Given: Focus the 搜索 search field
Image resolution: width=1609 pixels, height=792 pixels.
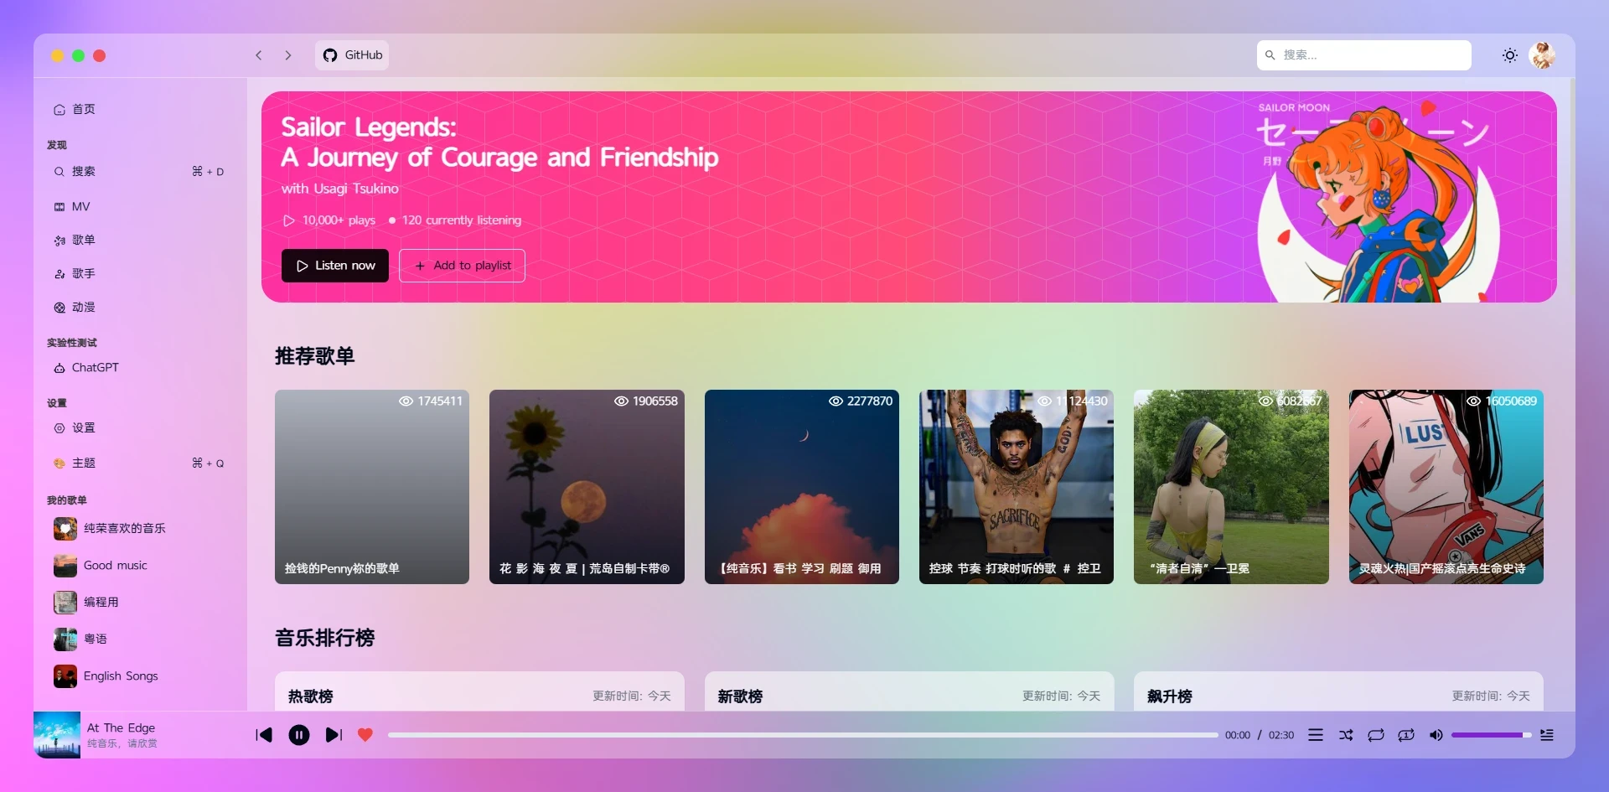Looking at the screenshot, I should pos(1363,55).
